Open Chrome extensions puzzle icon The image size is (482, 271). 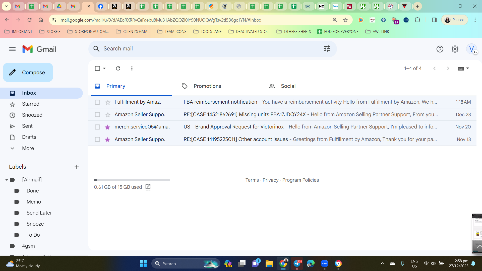[x=417, y=20]
